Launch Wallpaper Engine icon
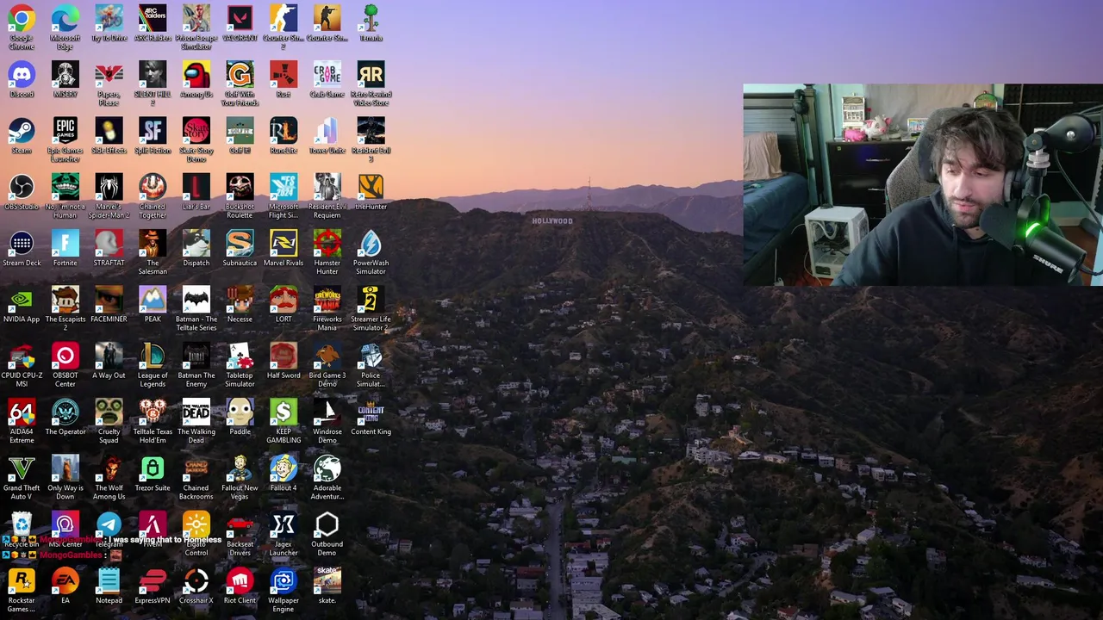Viewport: 1103px width, 620px height. pyautogui.click(x=284, y=580)
